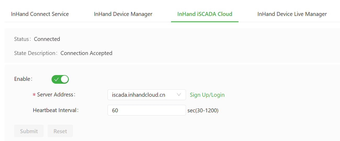Click the sec(30-1200) range hint text

[x=203, y=111]
